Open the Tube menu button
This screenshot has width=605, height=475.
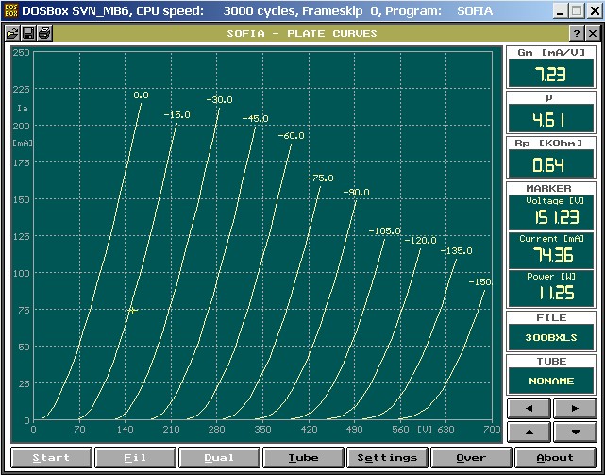click(x=303, y=457)
